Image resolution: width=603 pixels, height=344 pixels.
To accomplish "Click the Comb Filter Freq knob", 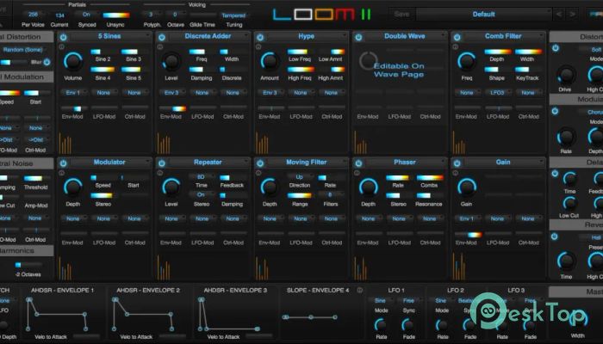I will [467, 61].
